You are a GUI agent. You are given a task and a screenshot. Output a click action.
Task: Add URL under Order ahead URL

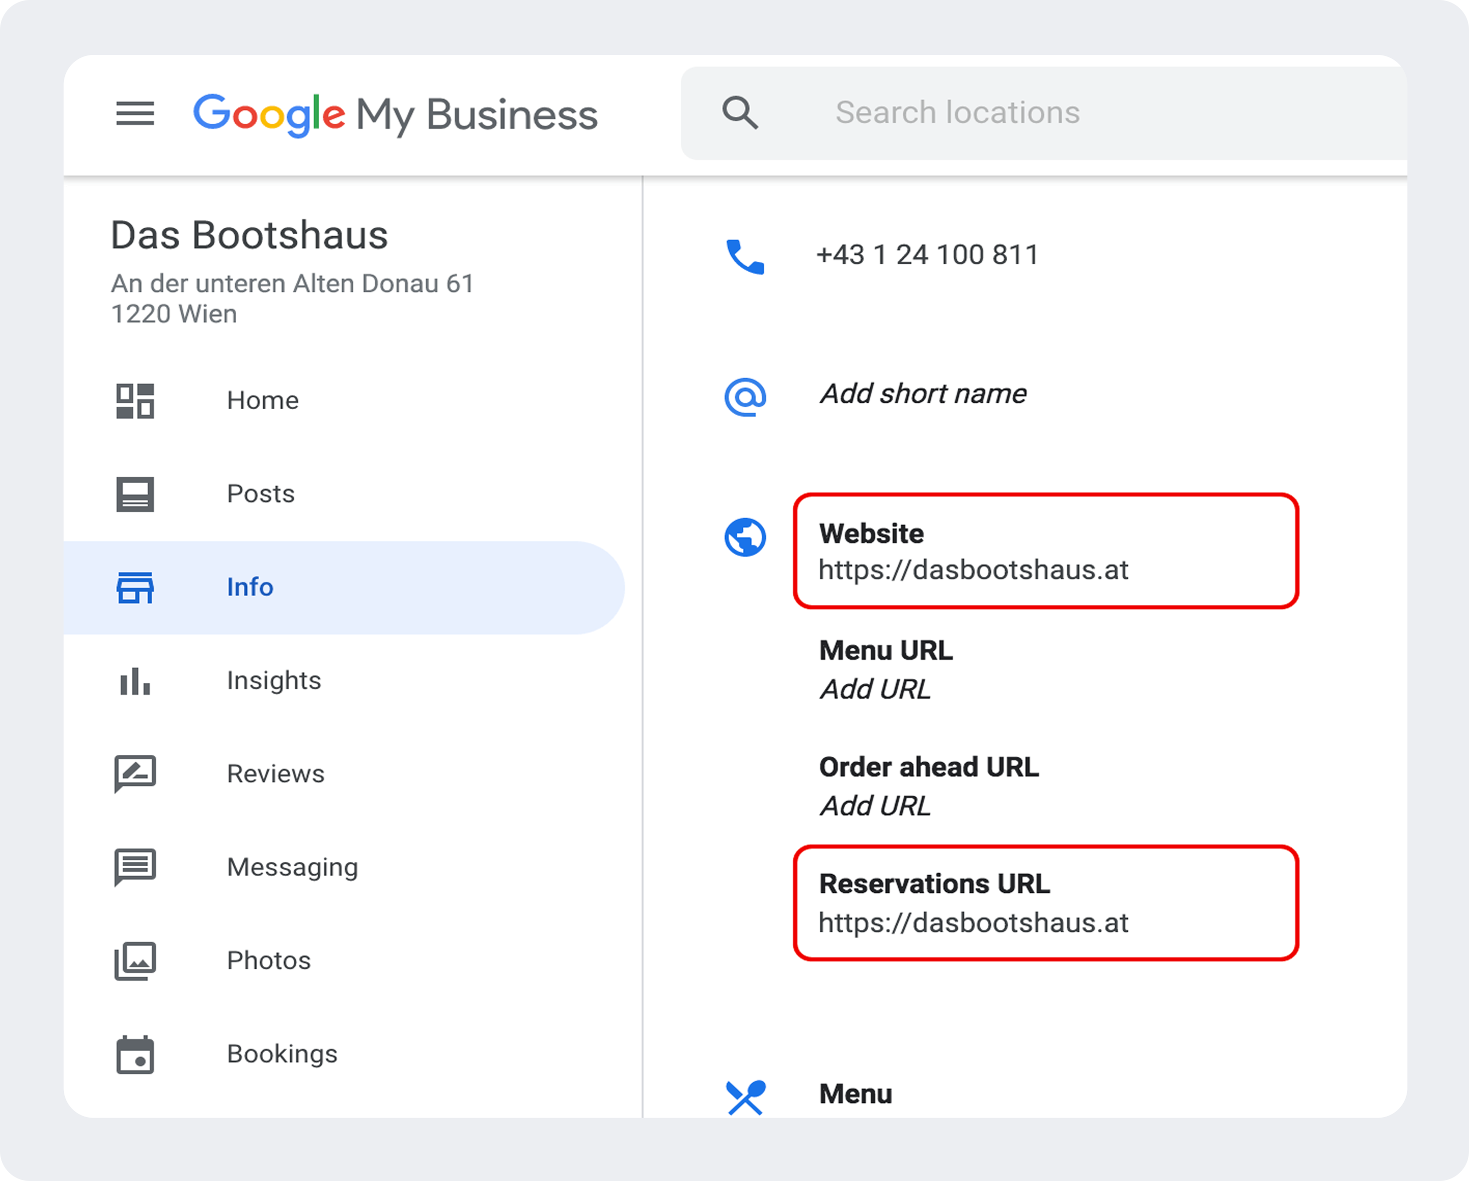click(876, 806)
